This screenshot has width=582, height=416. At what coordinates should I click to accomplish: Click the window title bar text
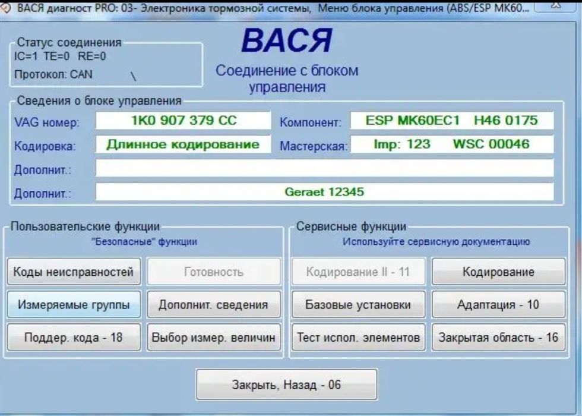273,8
